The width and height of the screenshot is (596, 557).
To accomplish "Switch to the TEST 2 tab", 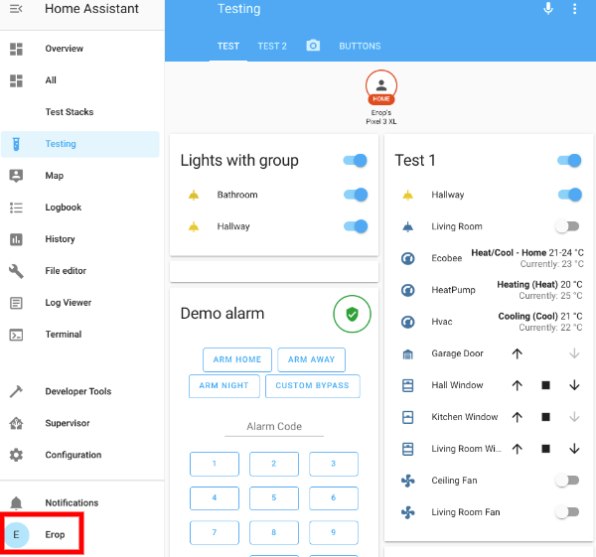I will coord(272,46).
